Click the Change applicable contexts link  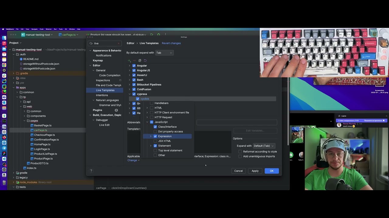tap(133, 160)
